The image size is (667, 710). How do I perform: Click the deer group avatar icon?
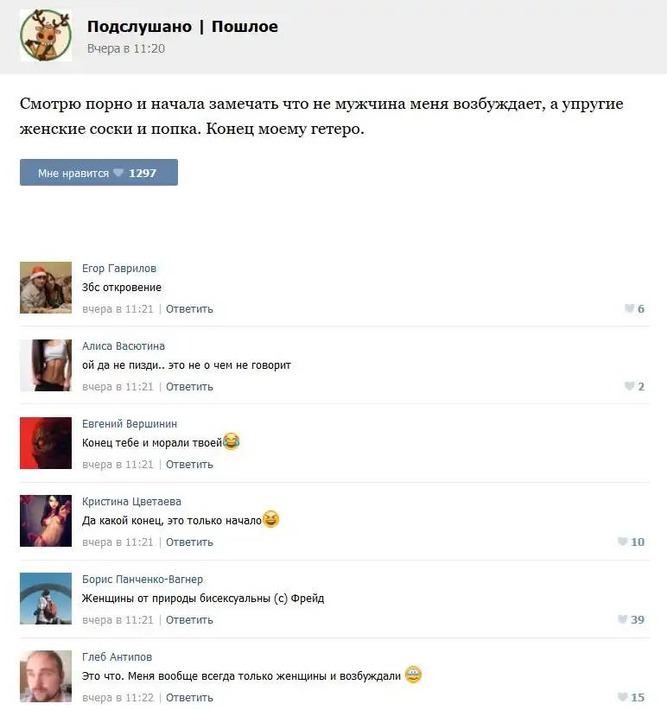click(x=46, y=35)
